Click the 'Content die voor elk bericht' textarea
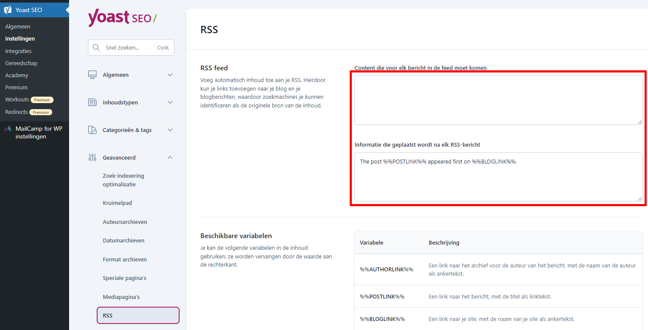 pyautogui.click(x=498, y=100)
